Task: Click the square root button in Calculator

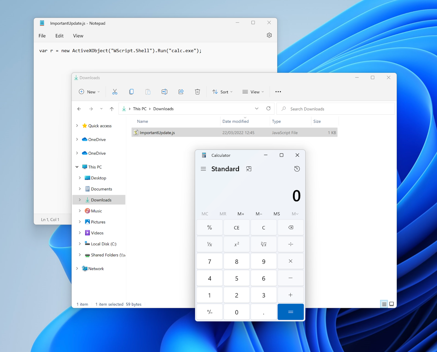Action: (263, 244)
